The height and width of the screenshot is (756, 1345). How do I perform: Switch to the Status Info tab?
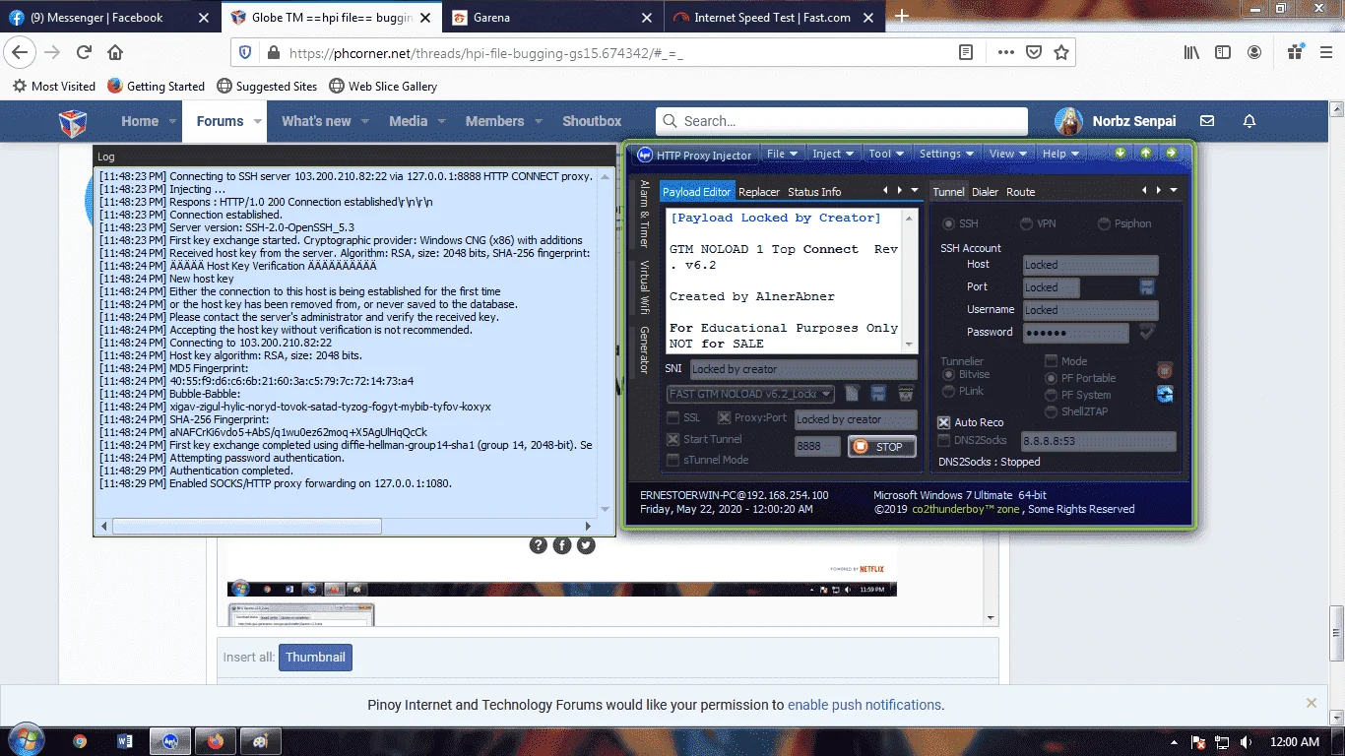[x=814, y=192]
